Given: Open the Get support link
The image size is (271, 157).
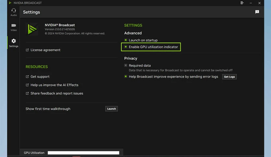Looking at the screenshot, I should click(x=40, y=77).
